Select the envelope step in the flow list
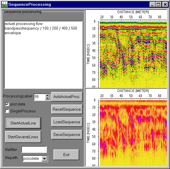 (x=13, y=33)
